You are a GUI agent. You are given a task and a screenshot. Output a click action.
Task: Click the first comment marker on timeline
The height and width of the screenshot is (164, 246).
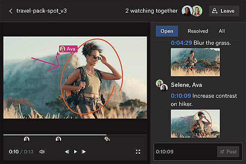pos(27,139)
